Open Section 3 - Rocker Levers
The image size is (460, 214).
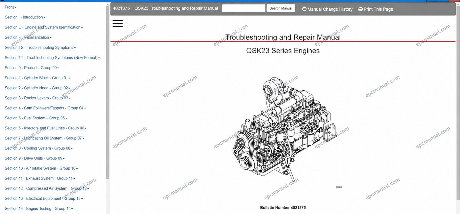(38, 98)
